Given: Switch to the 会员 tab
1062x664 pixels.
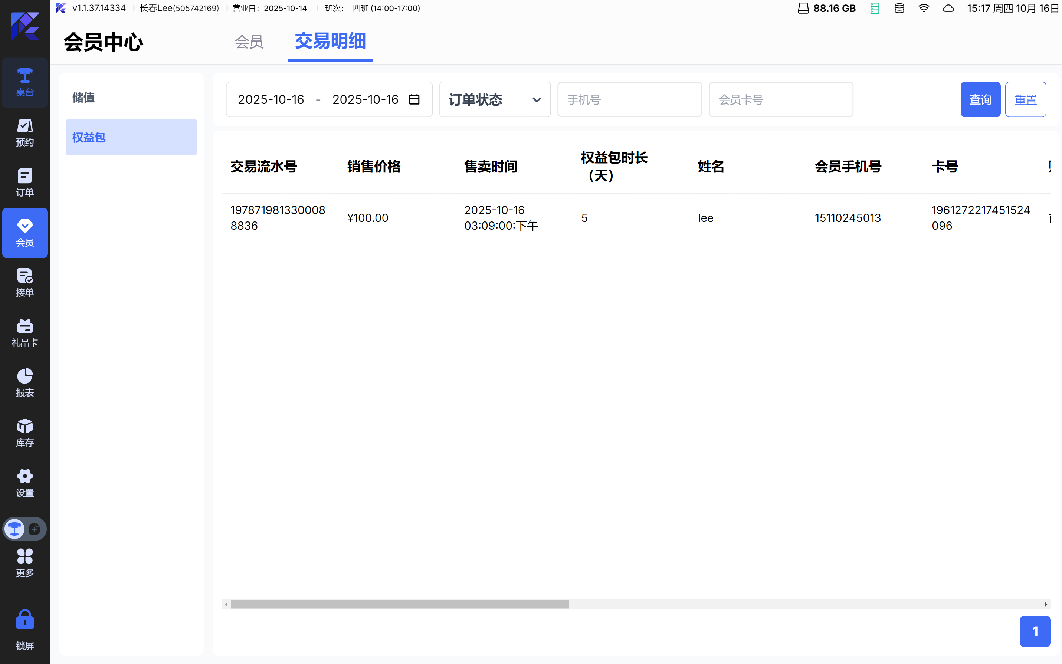Looking at the screenshot, I should pos(249,42).
